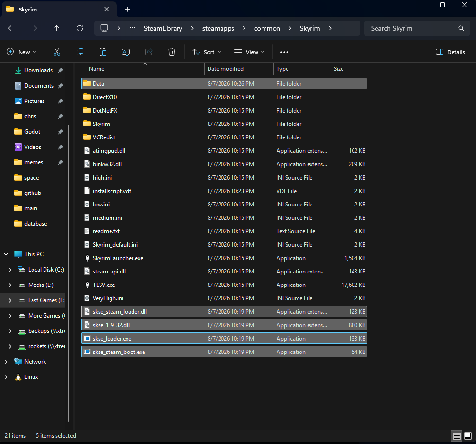Go up one folder level arrow
The height and width of the screenshot is (444, 476).
pyautogui.click(x=57, y=28)
